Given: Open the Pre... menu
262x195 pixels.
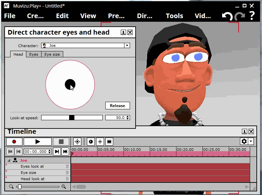Looking at the screenshot, I should point(116,16).
